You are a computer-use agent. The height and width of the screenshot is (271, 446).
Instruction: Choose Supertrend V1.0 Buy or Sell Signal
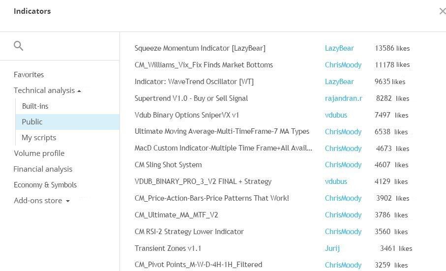[x=191, y=98]
